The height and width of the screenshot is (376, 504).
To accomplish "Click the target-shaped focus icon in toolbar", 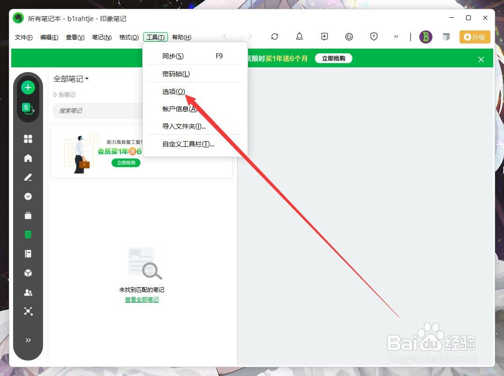I will pyautogui.click(x=349, y=36).
